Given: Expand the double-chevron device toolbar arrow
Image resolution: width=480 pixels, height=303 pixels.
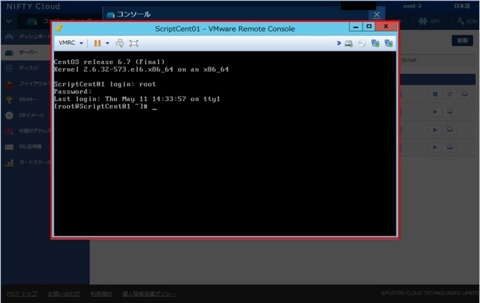Looking at the screenshot, I should (x=339, y=43).
